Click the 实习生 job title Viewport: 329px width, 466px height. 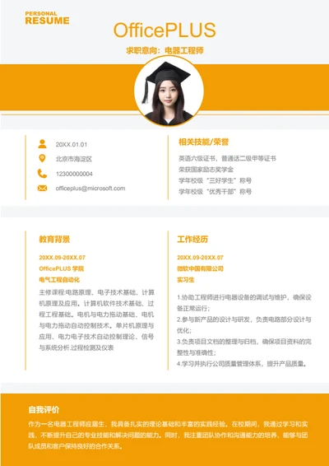(x=186, y=280)
